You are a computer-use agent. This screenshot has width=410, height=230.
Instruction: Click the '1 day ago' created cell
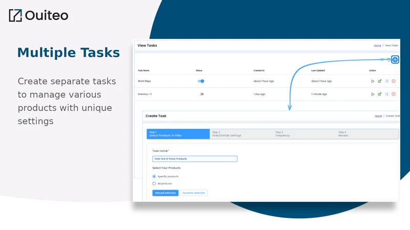point(259,94)
